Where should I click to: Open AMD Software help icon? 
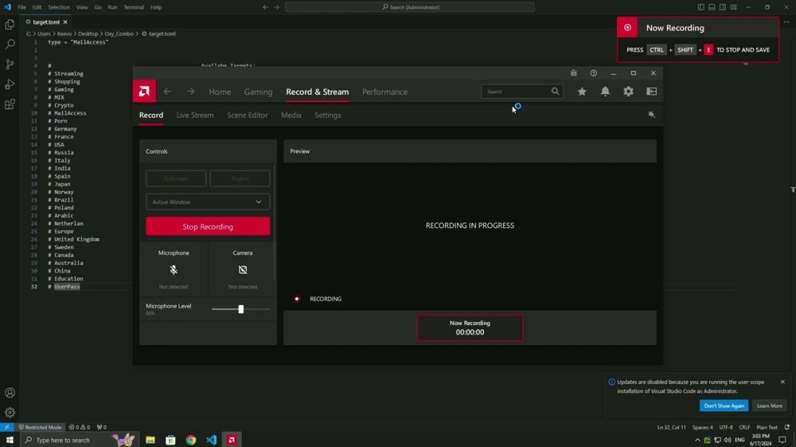(593, 73)
